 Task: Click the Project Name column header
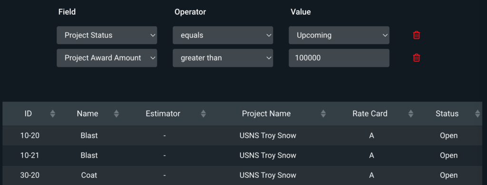(266, 114)
